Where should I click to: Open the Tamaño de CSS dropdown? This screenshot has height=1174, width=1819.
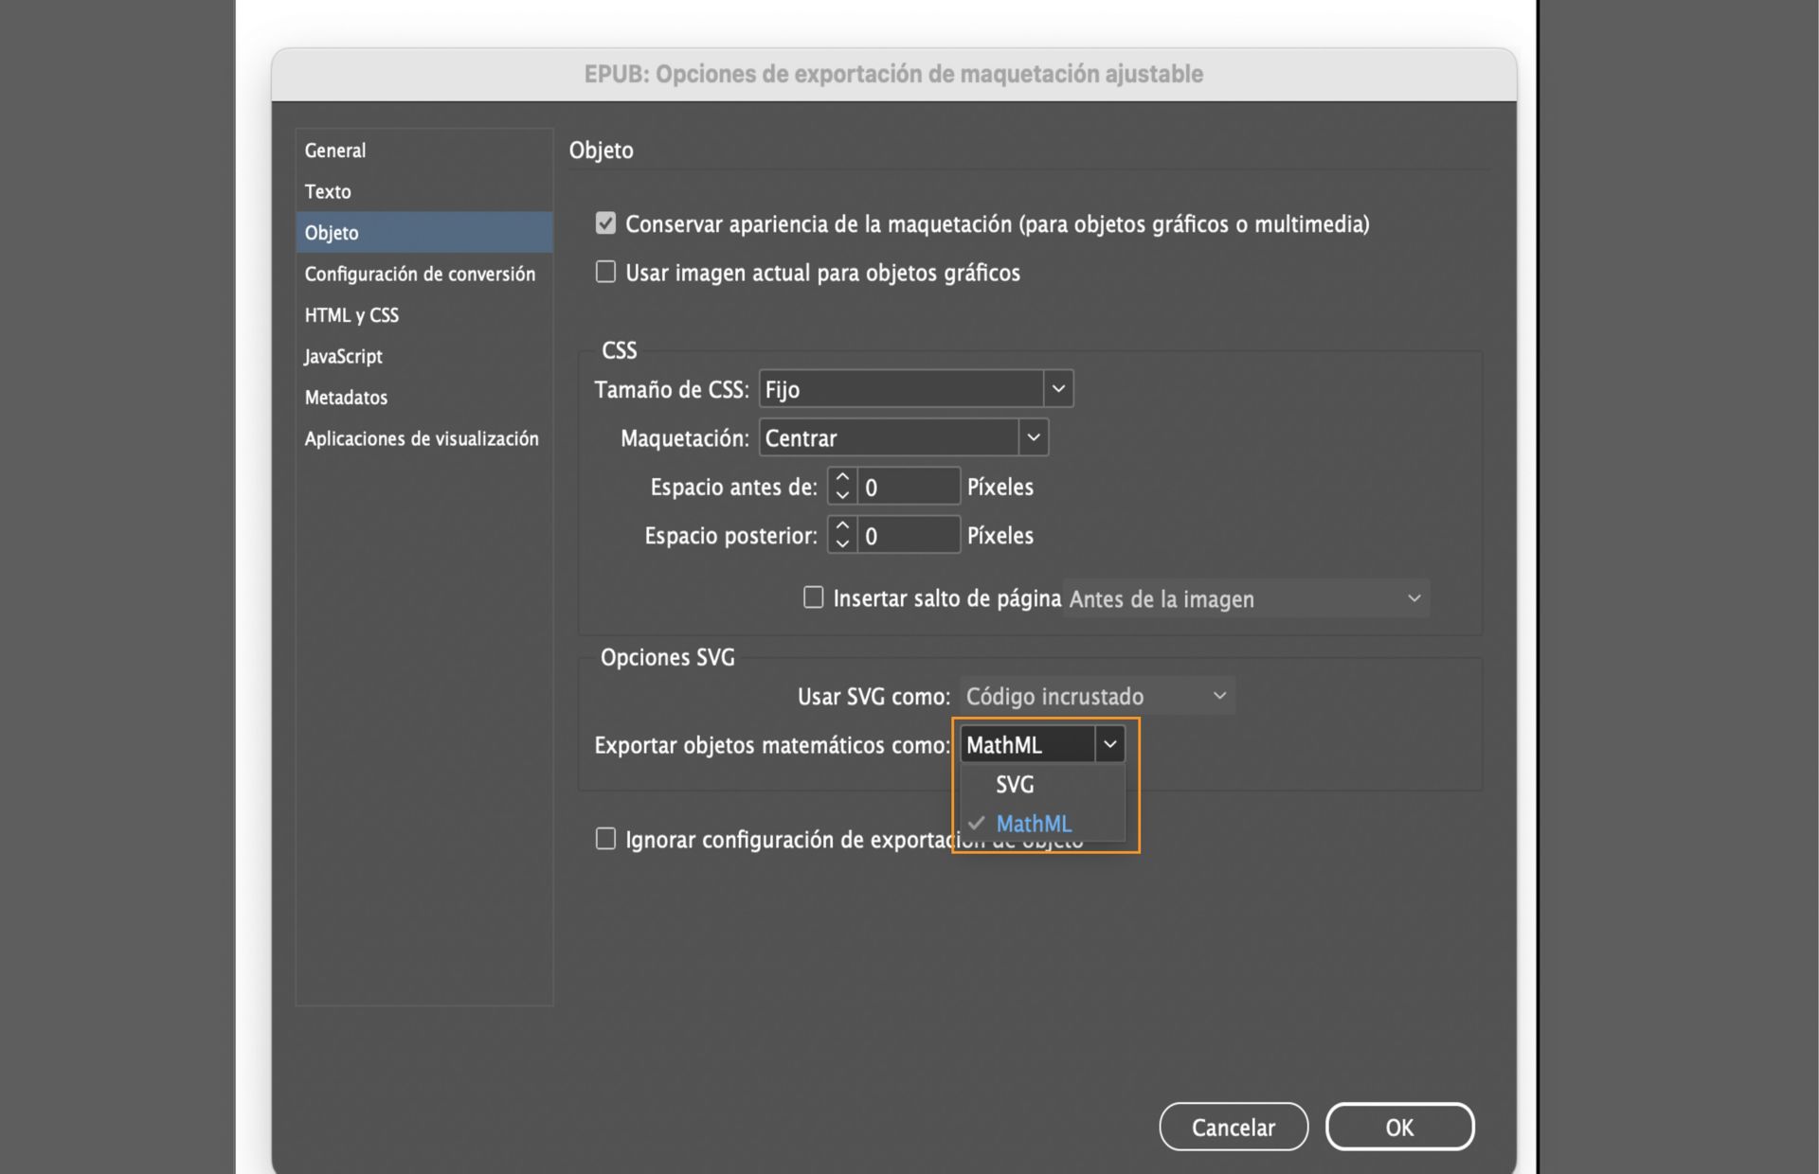pyautogui.click(x=1059, y=388)
